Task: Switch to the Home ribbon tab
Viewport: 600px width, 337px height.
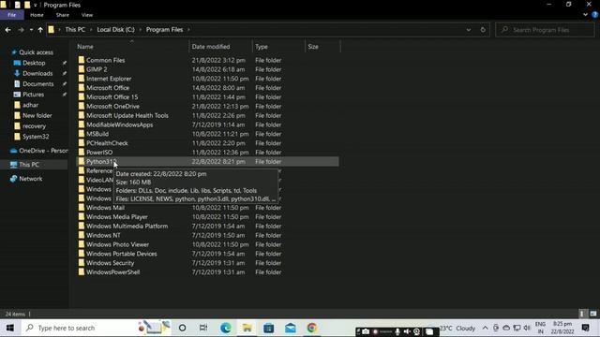Action: [x=37, y=15]
